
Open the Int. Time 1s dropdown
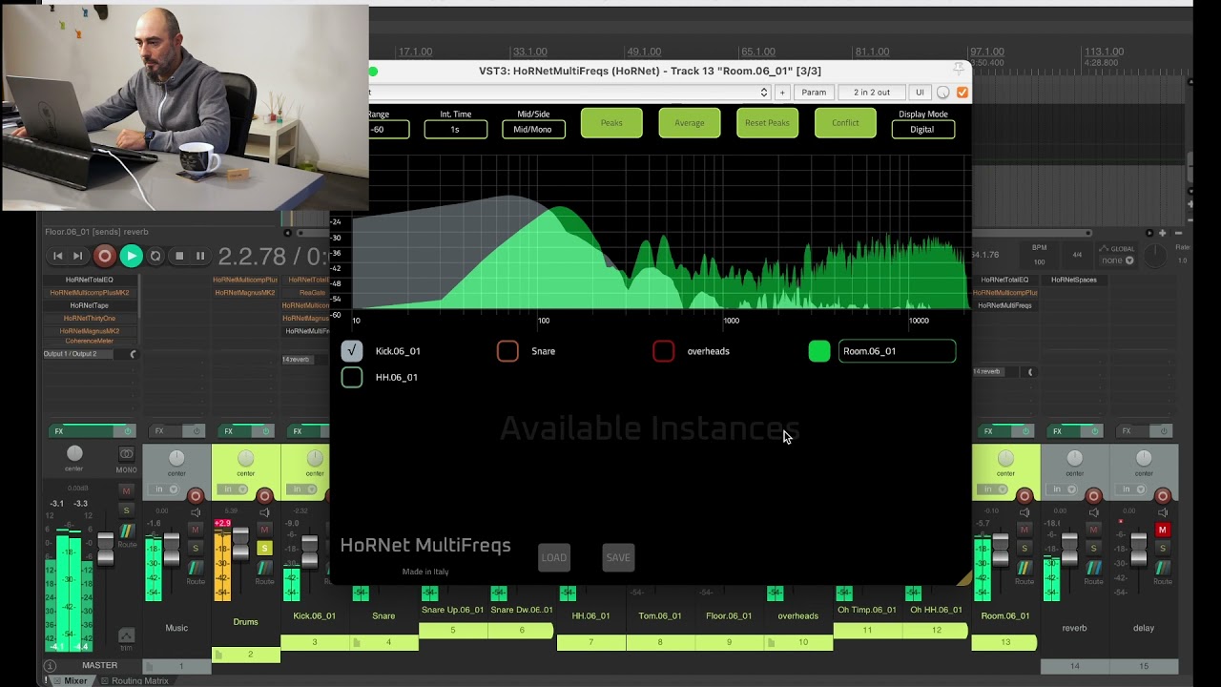click(x=455, y=130)
